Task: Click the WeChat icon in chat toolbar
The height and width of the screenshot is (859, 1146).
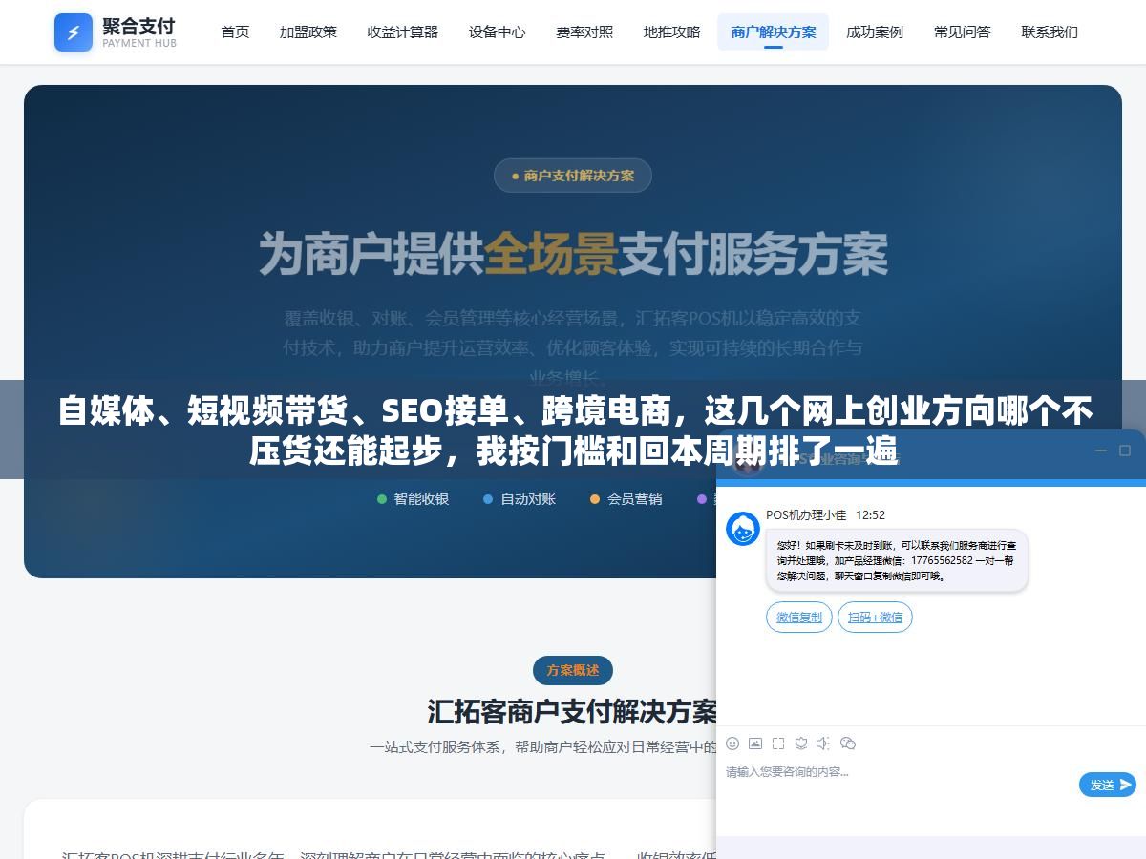Action: click(847, 743)
